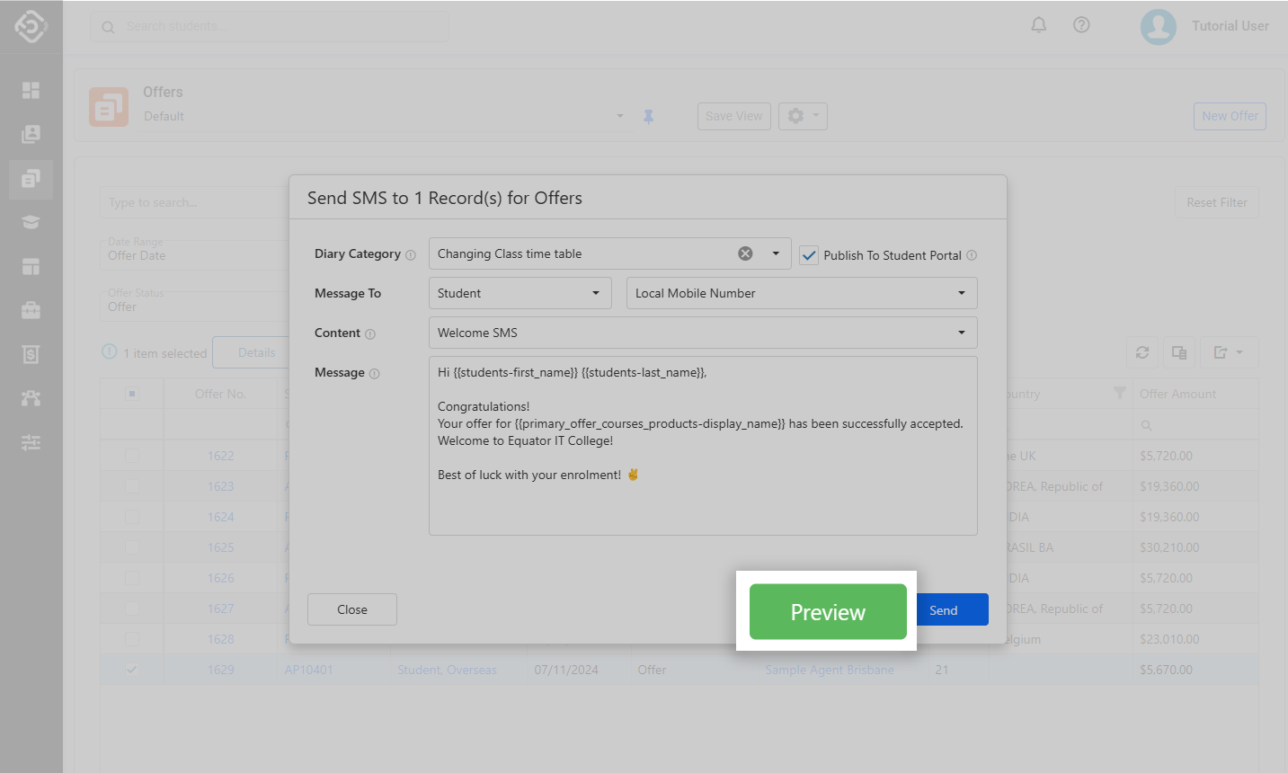The height and width of the screenshot is (773, 1288).
Task: Expand the Local Mobile Number dropdown
Action: coord(801,293)
